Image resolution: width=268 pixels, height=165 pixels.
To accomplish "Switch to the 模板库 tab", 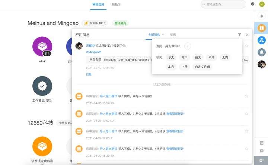I will pyautogui.click(x=116, y=4).
